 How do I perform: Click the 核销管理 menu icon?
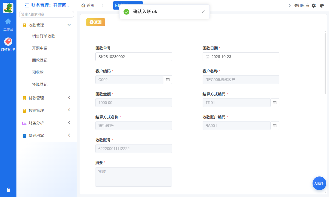pyautogui.click(x=24, y=111)
